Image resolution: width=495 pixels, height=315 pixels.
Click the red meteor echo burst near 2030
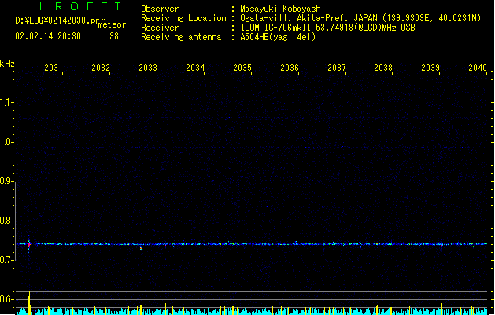click(29, 244)
